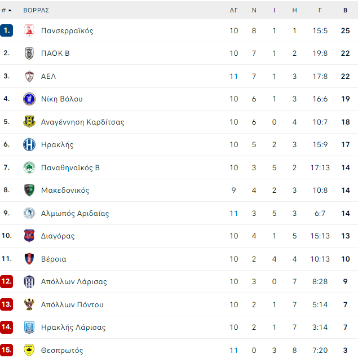Sort by the Γ goals column header
Image resolution: width=358 pixels, height=358 pixels.
[320, 10]
